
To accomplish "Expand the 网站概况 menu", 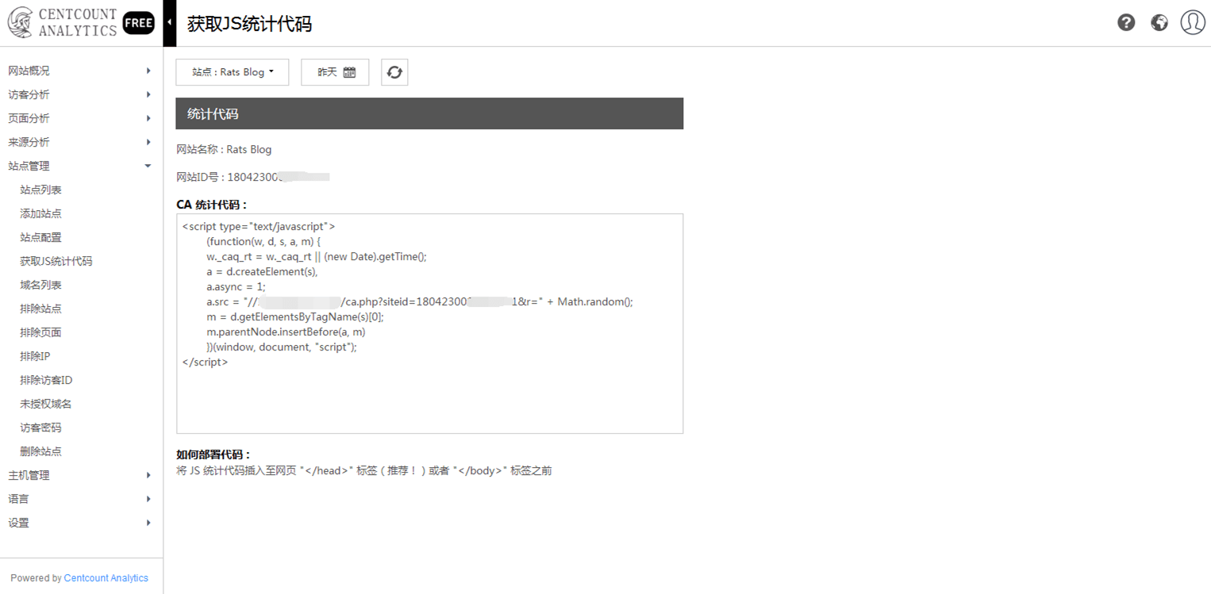I will (81, 71).
